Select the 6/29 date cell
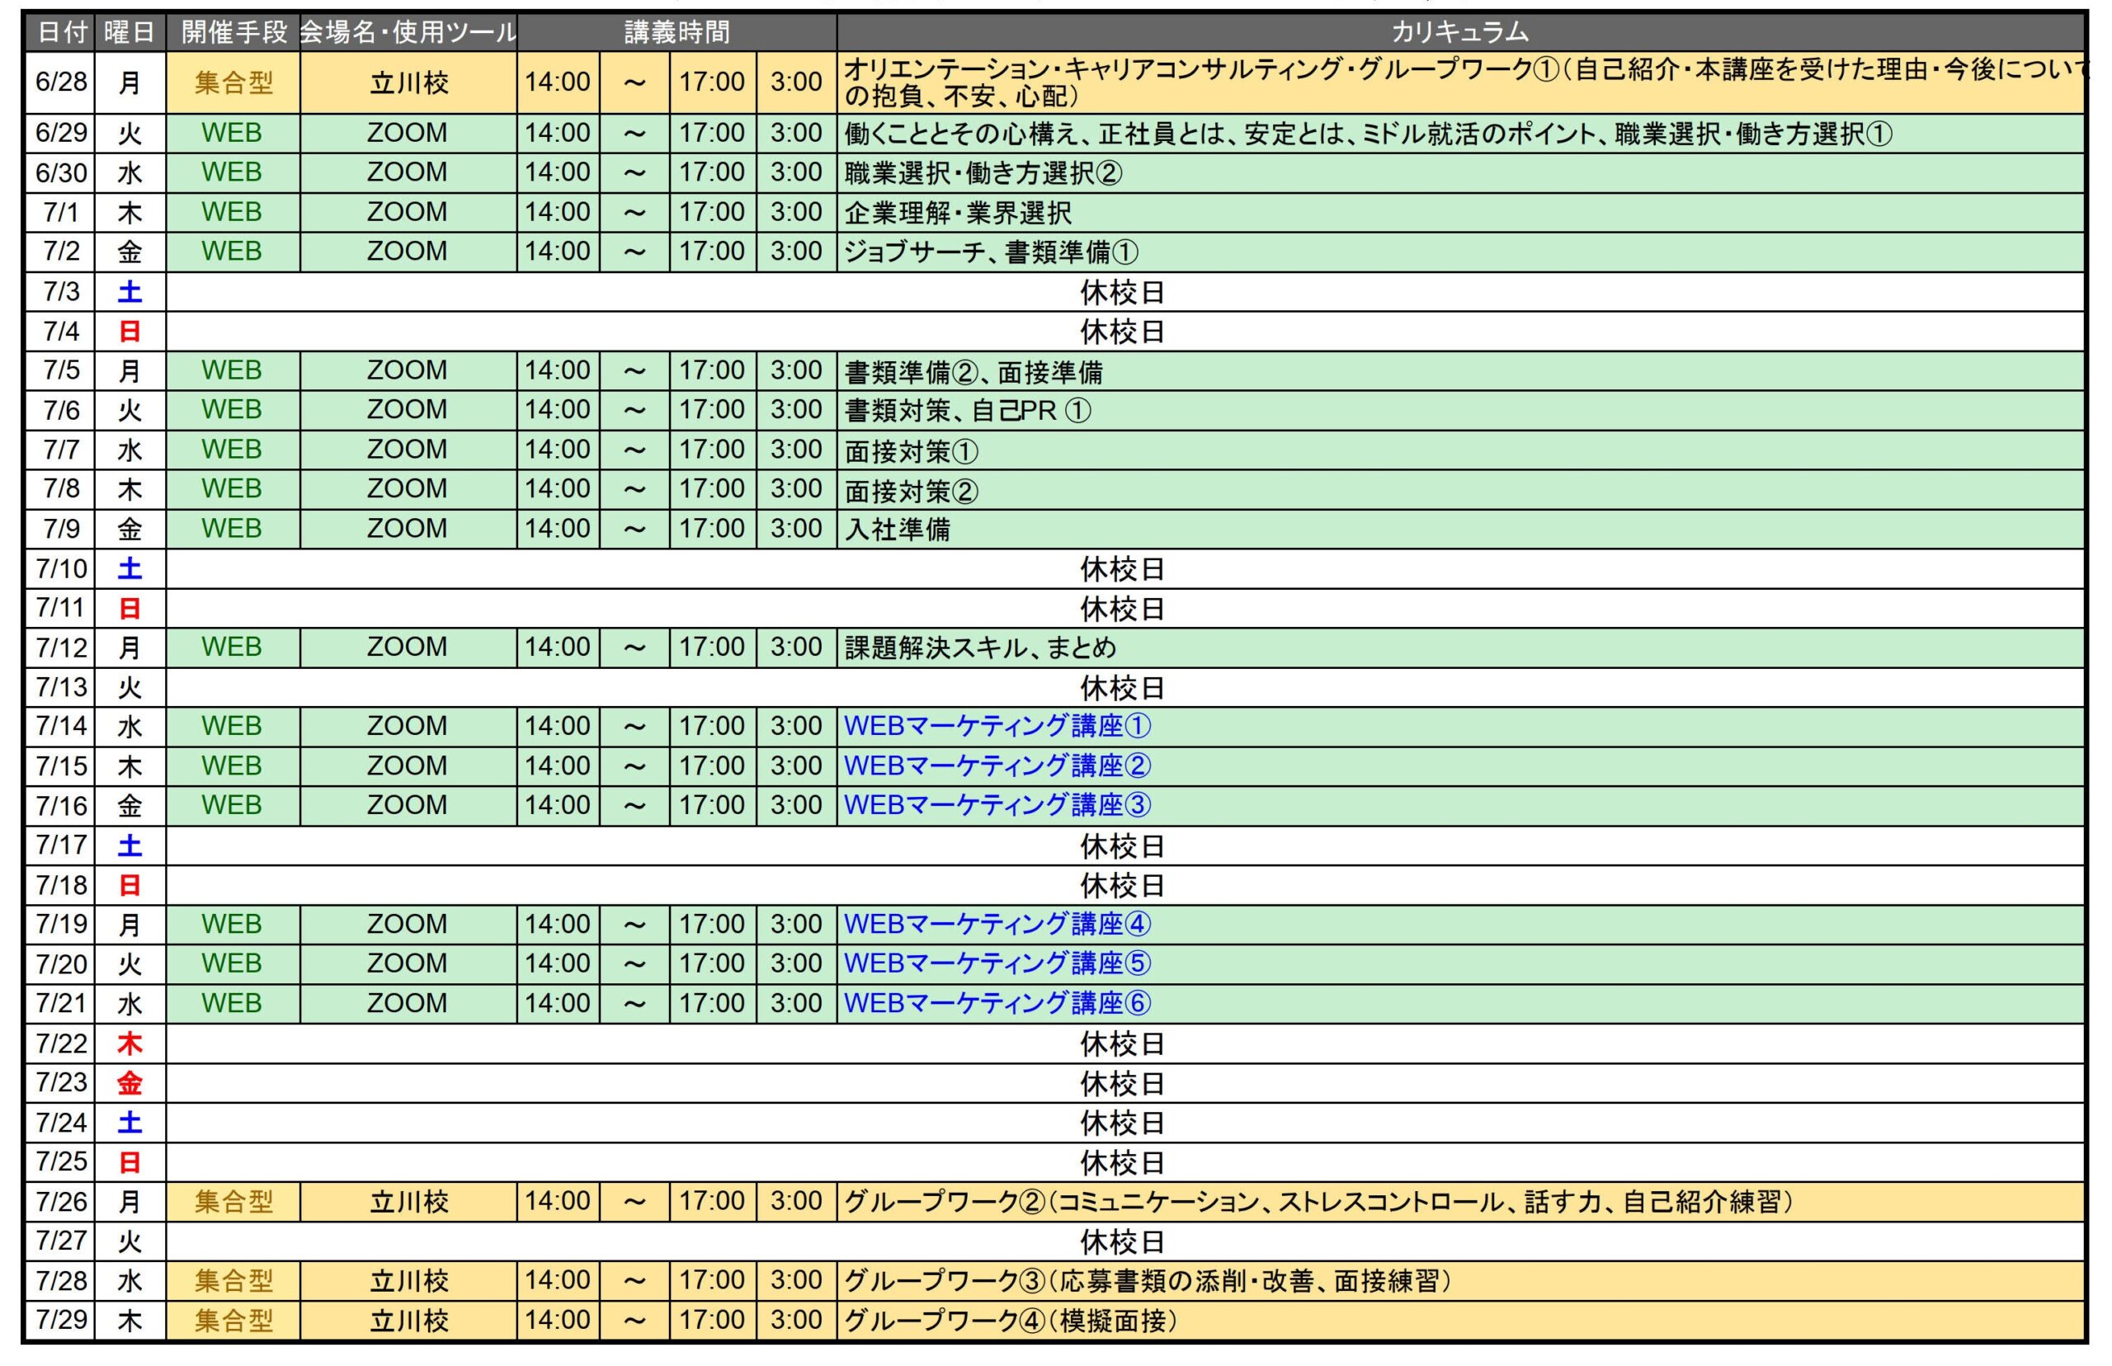This screenshot has height=1366, width=2112. (x=61, y=133)
